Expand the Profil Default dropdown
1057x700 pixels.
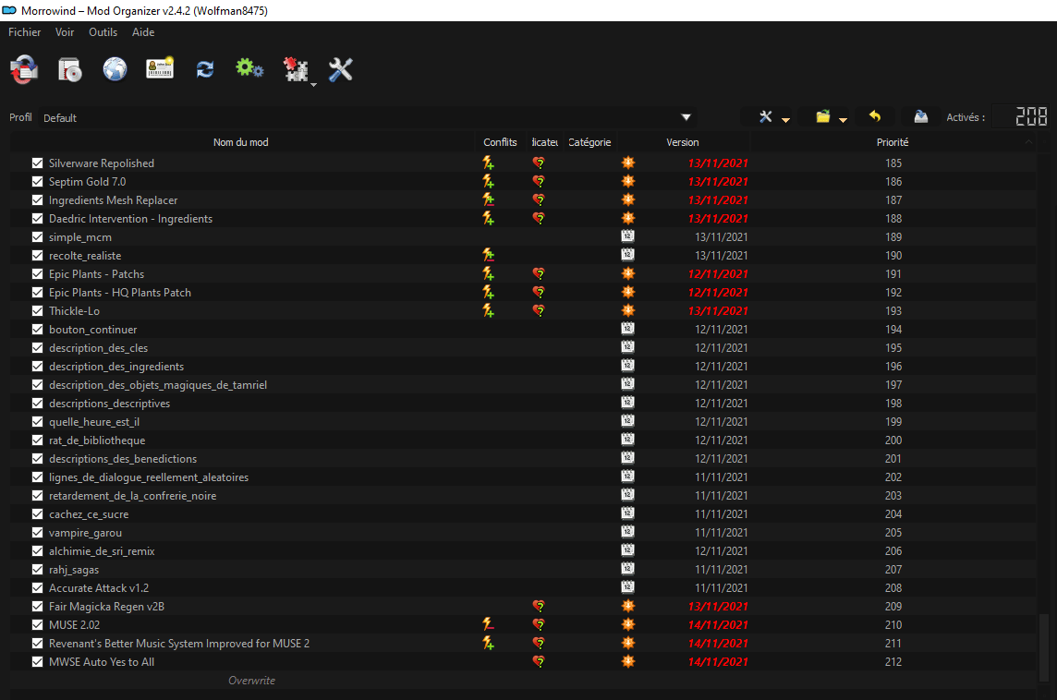pos(686,117)
